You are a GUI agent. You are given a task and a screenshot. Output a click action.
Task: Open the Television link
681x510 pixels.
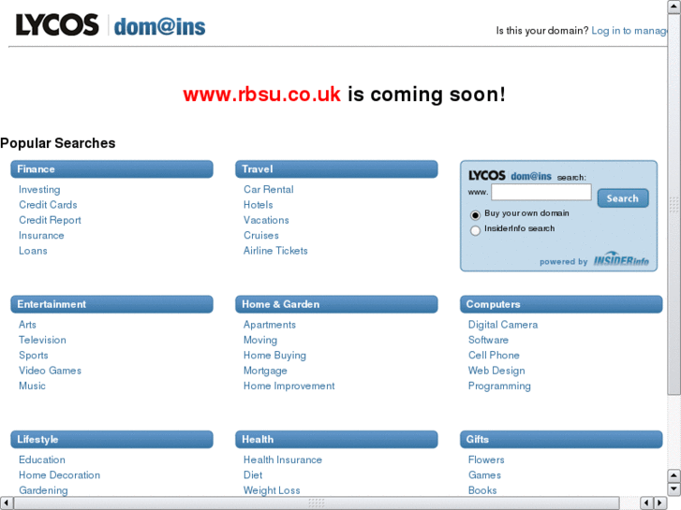click(42, 340)
